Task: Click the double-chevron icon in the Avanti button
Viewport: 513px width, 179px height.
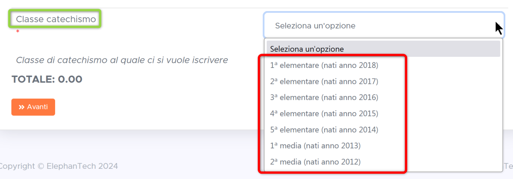Action: [21, 107]
